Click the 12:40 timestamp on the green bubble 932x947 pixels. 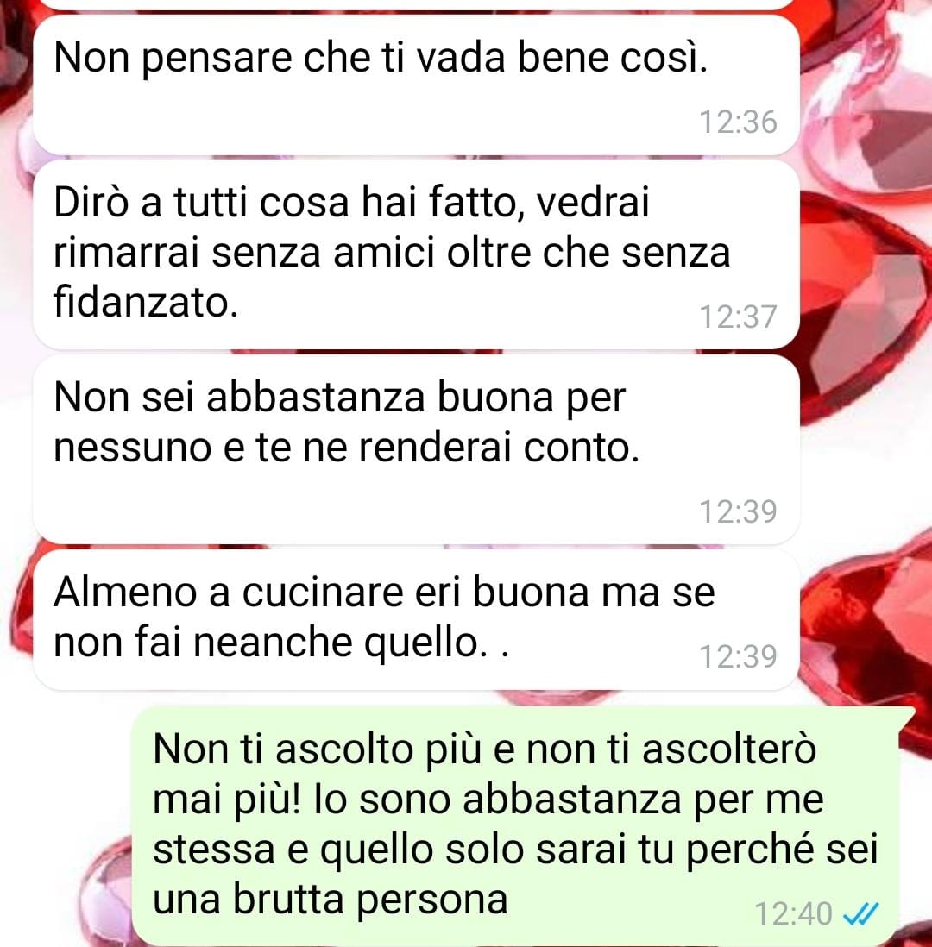tap(794, 913)
